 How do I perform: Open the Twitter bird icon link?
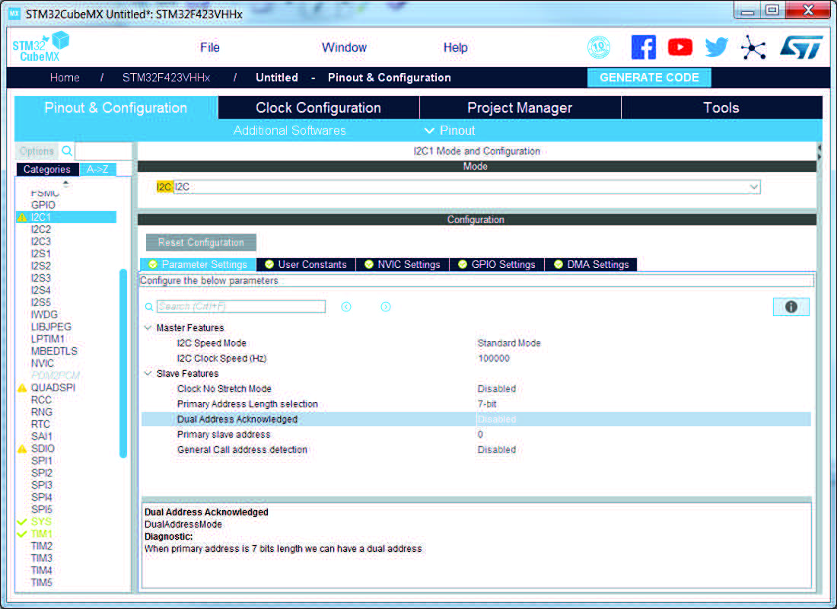[716, 47]
